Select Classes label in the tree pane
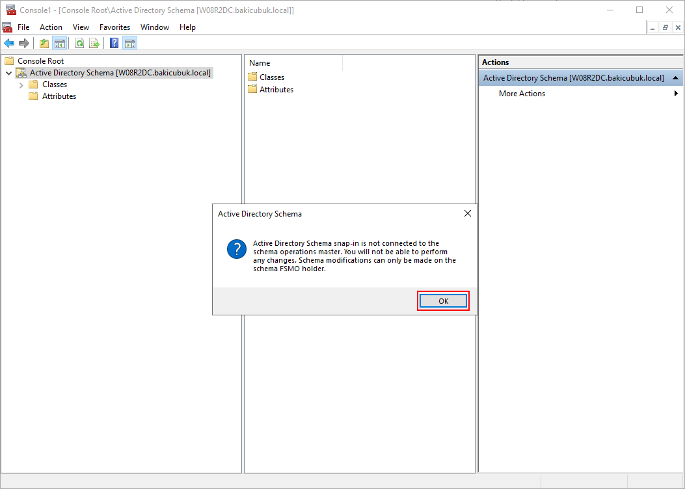This screenshot has height=489, width=685. (55, 85)
